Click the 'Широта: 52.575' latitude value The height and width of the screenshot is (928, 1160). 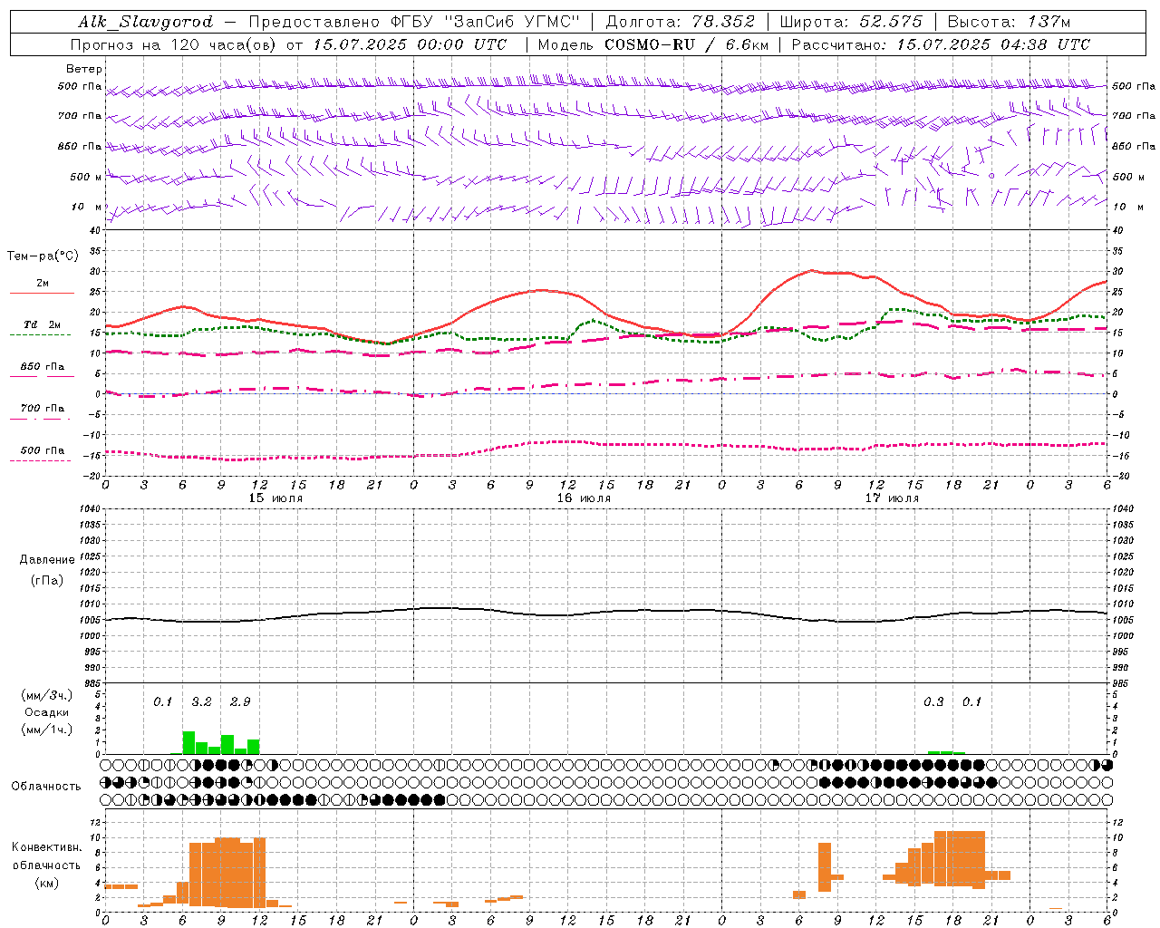tap(851, 22)
